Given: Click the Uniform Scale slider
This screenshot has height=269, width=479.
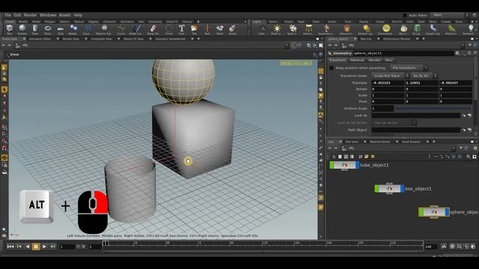Looking at the screenshot, I should pos(433,108).
